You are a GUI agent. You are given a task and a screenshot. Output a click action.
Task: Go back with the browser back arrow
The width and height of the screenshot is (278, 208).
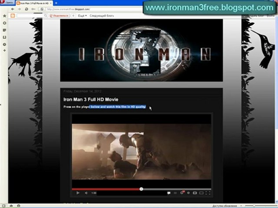[x=12, y=9]
